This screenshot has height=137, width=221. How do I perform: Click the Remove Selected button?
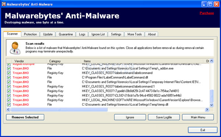click(25, 117)
